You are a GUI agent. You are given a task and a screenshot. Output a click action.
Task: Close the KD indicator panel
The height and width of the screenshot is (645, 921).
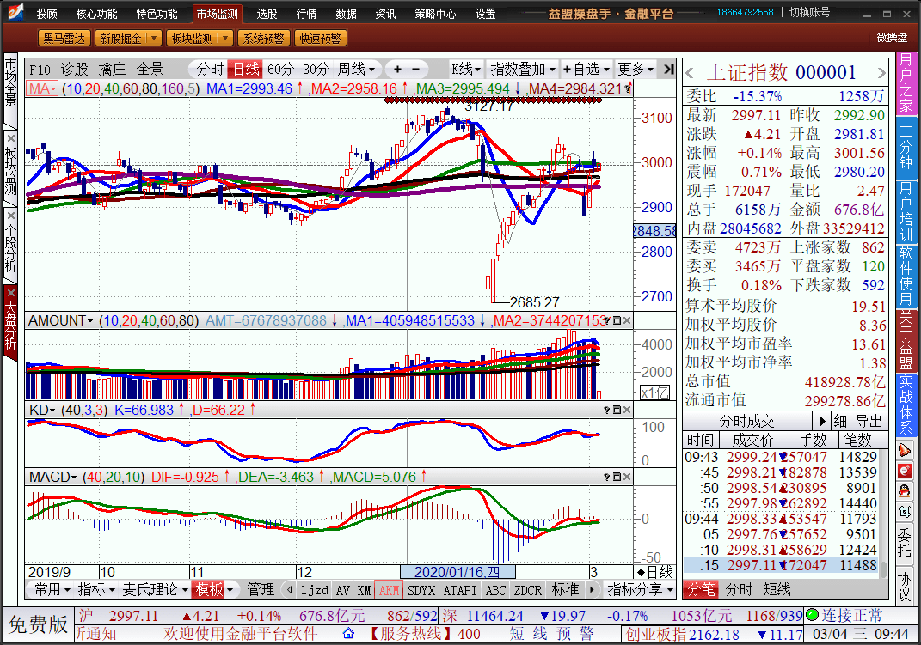[627, 410]
